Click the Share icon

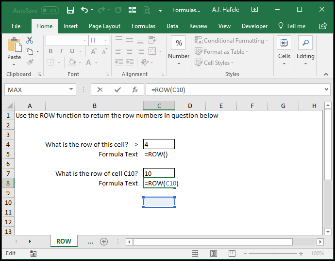(323, 26)
